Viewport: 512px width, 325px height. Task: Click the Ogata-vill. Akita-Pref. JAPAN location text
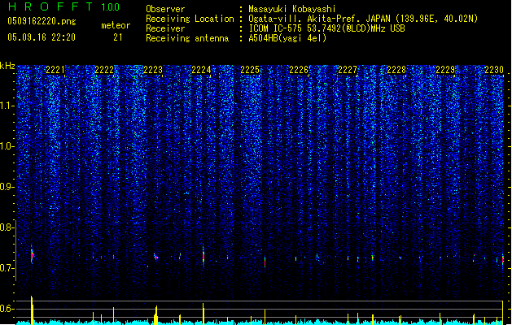pos(318,19)
